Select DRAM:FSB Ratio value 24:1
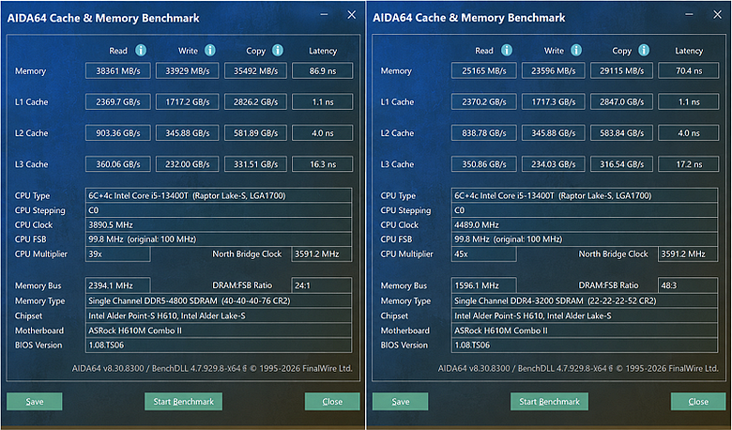 click(322, 285)
